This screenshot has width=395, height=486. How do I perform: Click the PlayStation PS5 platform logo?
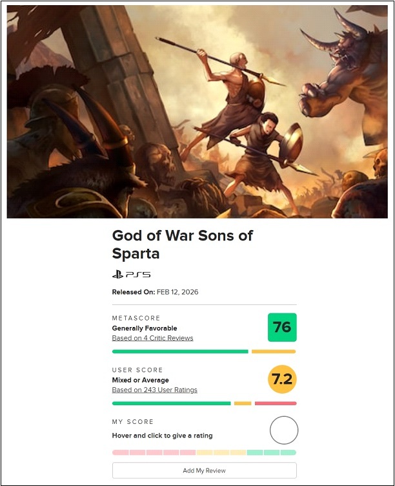[131, 275]
